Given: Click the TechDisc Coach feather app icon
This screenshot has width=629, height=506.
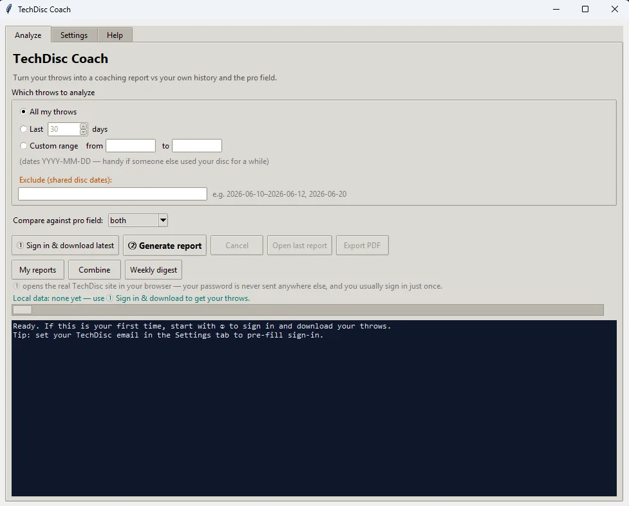Looking at the screenshot, I should pyautogui.click(x=9, y=9).
